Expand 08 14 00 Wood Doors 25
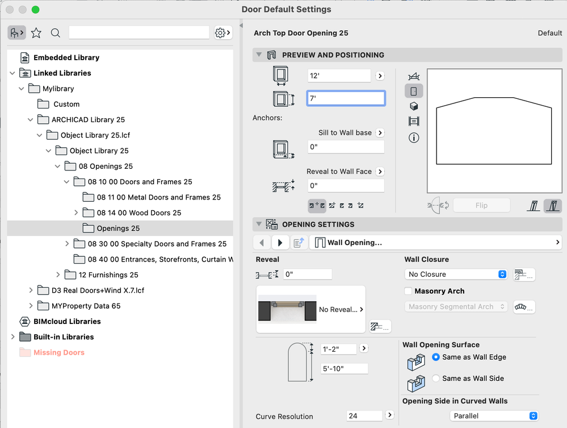Viewport: 567px width, 428px height. (x=76, y=213)
